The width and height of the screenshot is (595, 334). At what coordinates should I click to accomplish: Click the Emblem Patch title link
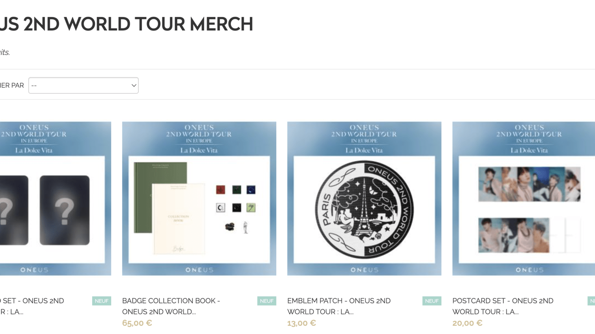tap(339, 306)
